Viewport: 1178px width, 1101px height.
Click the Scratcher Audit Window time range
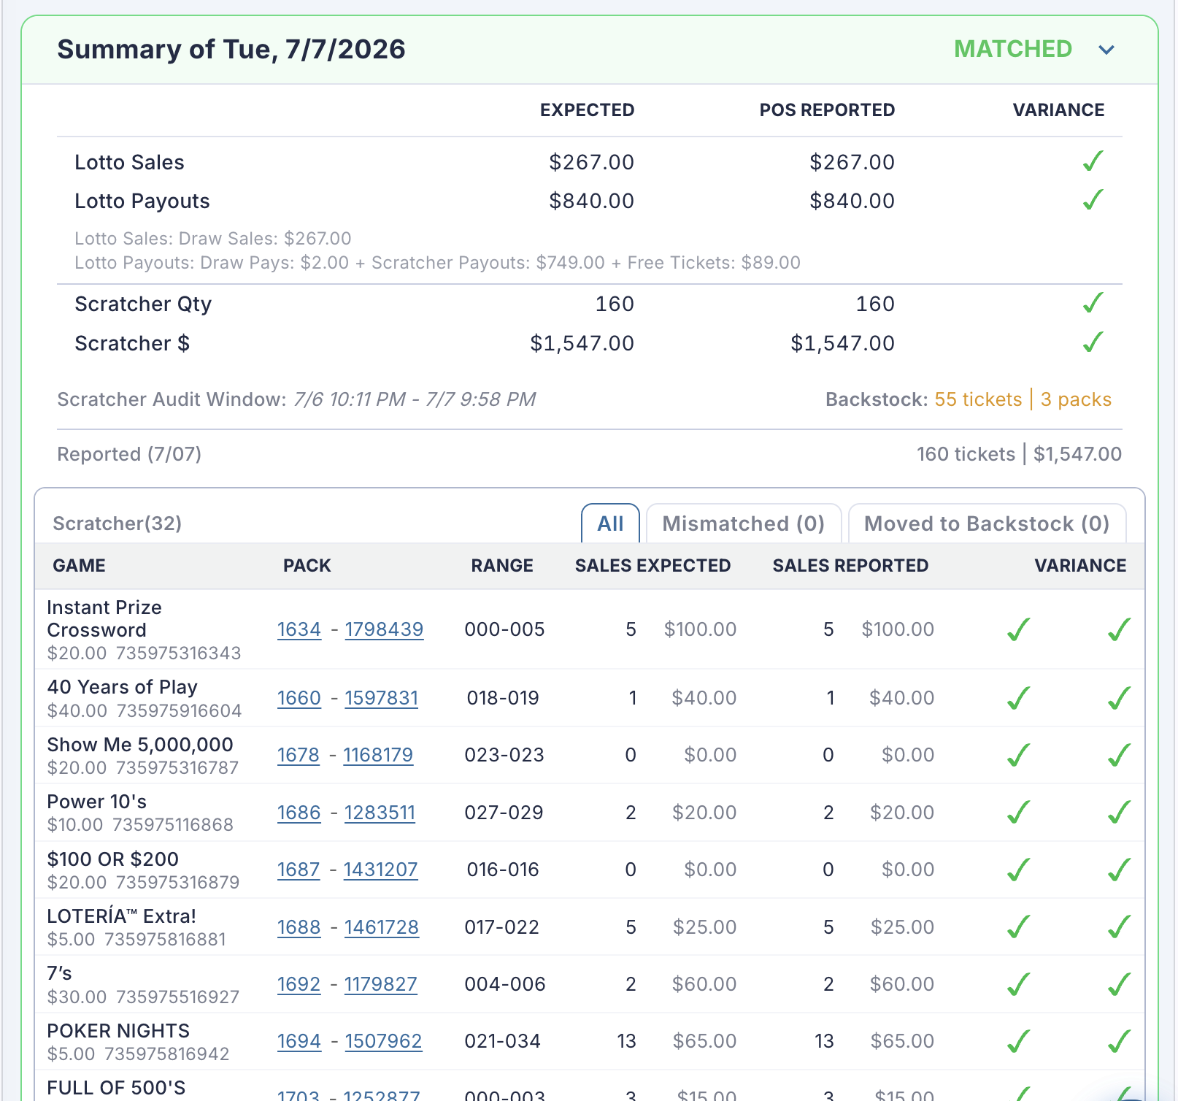pos(415,399)
